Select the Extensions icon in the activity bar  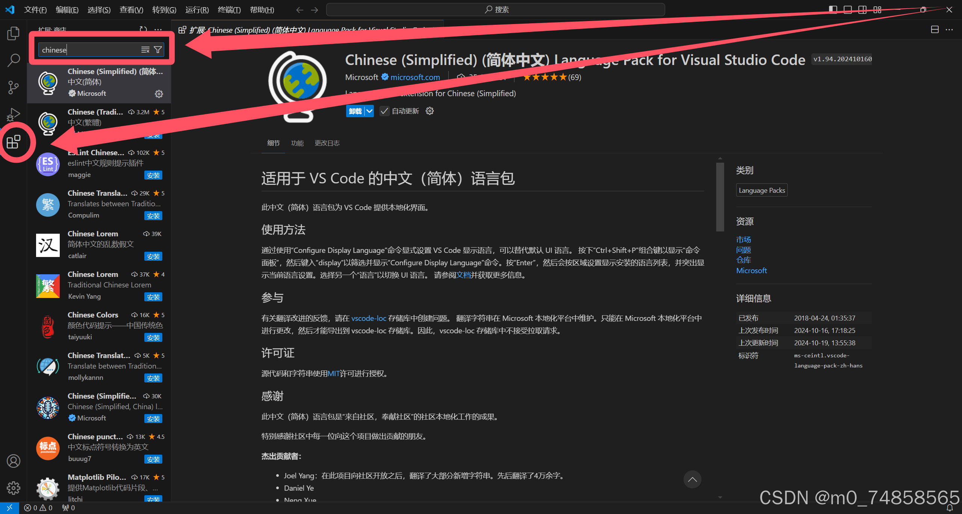(x=13, y=142)
